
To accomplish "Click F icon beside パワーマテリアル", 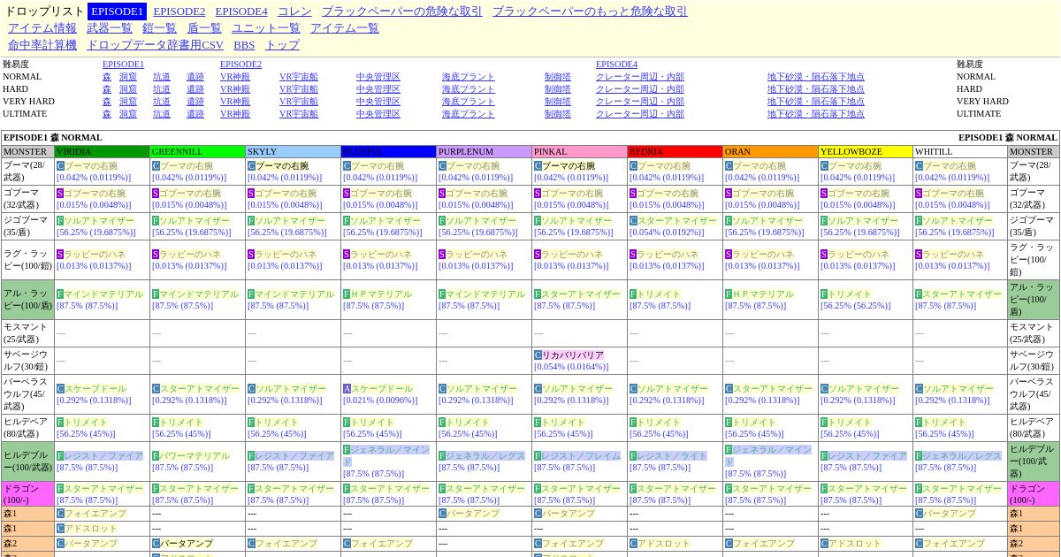I will [156, 456].
